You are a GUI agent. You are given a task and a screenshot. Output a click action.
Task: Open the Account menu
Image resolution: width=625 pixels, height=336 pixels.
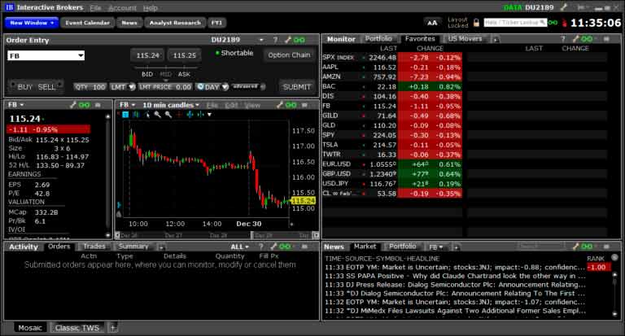point(122,7)
